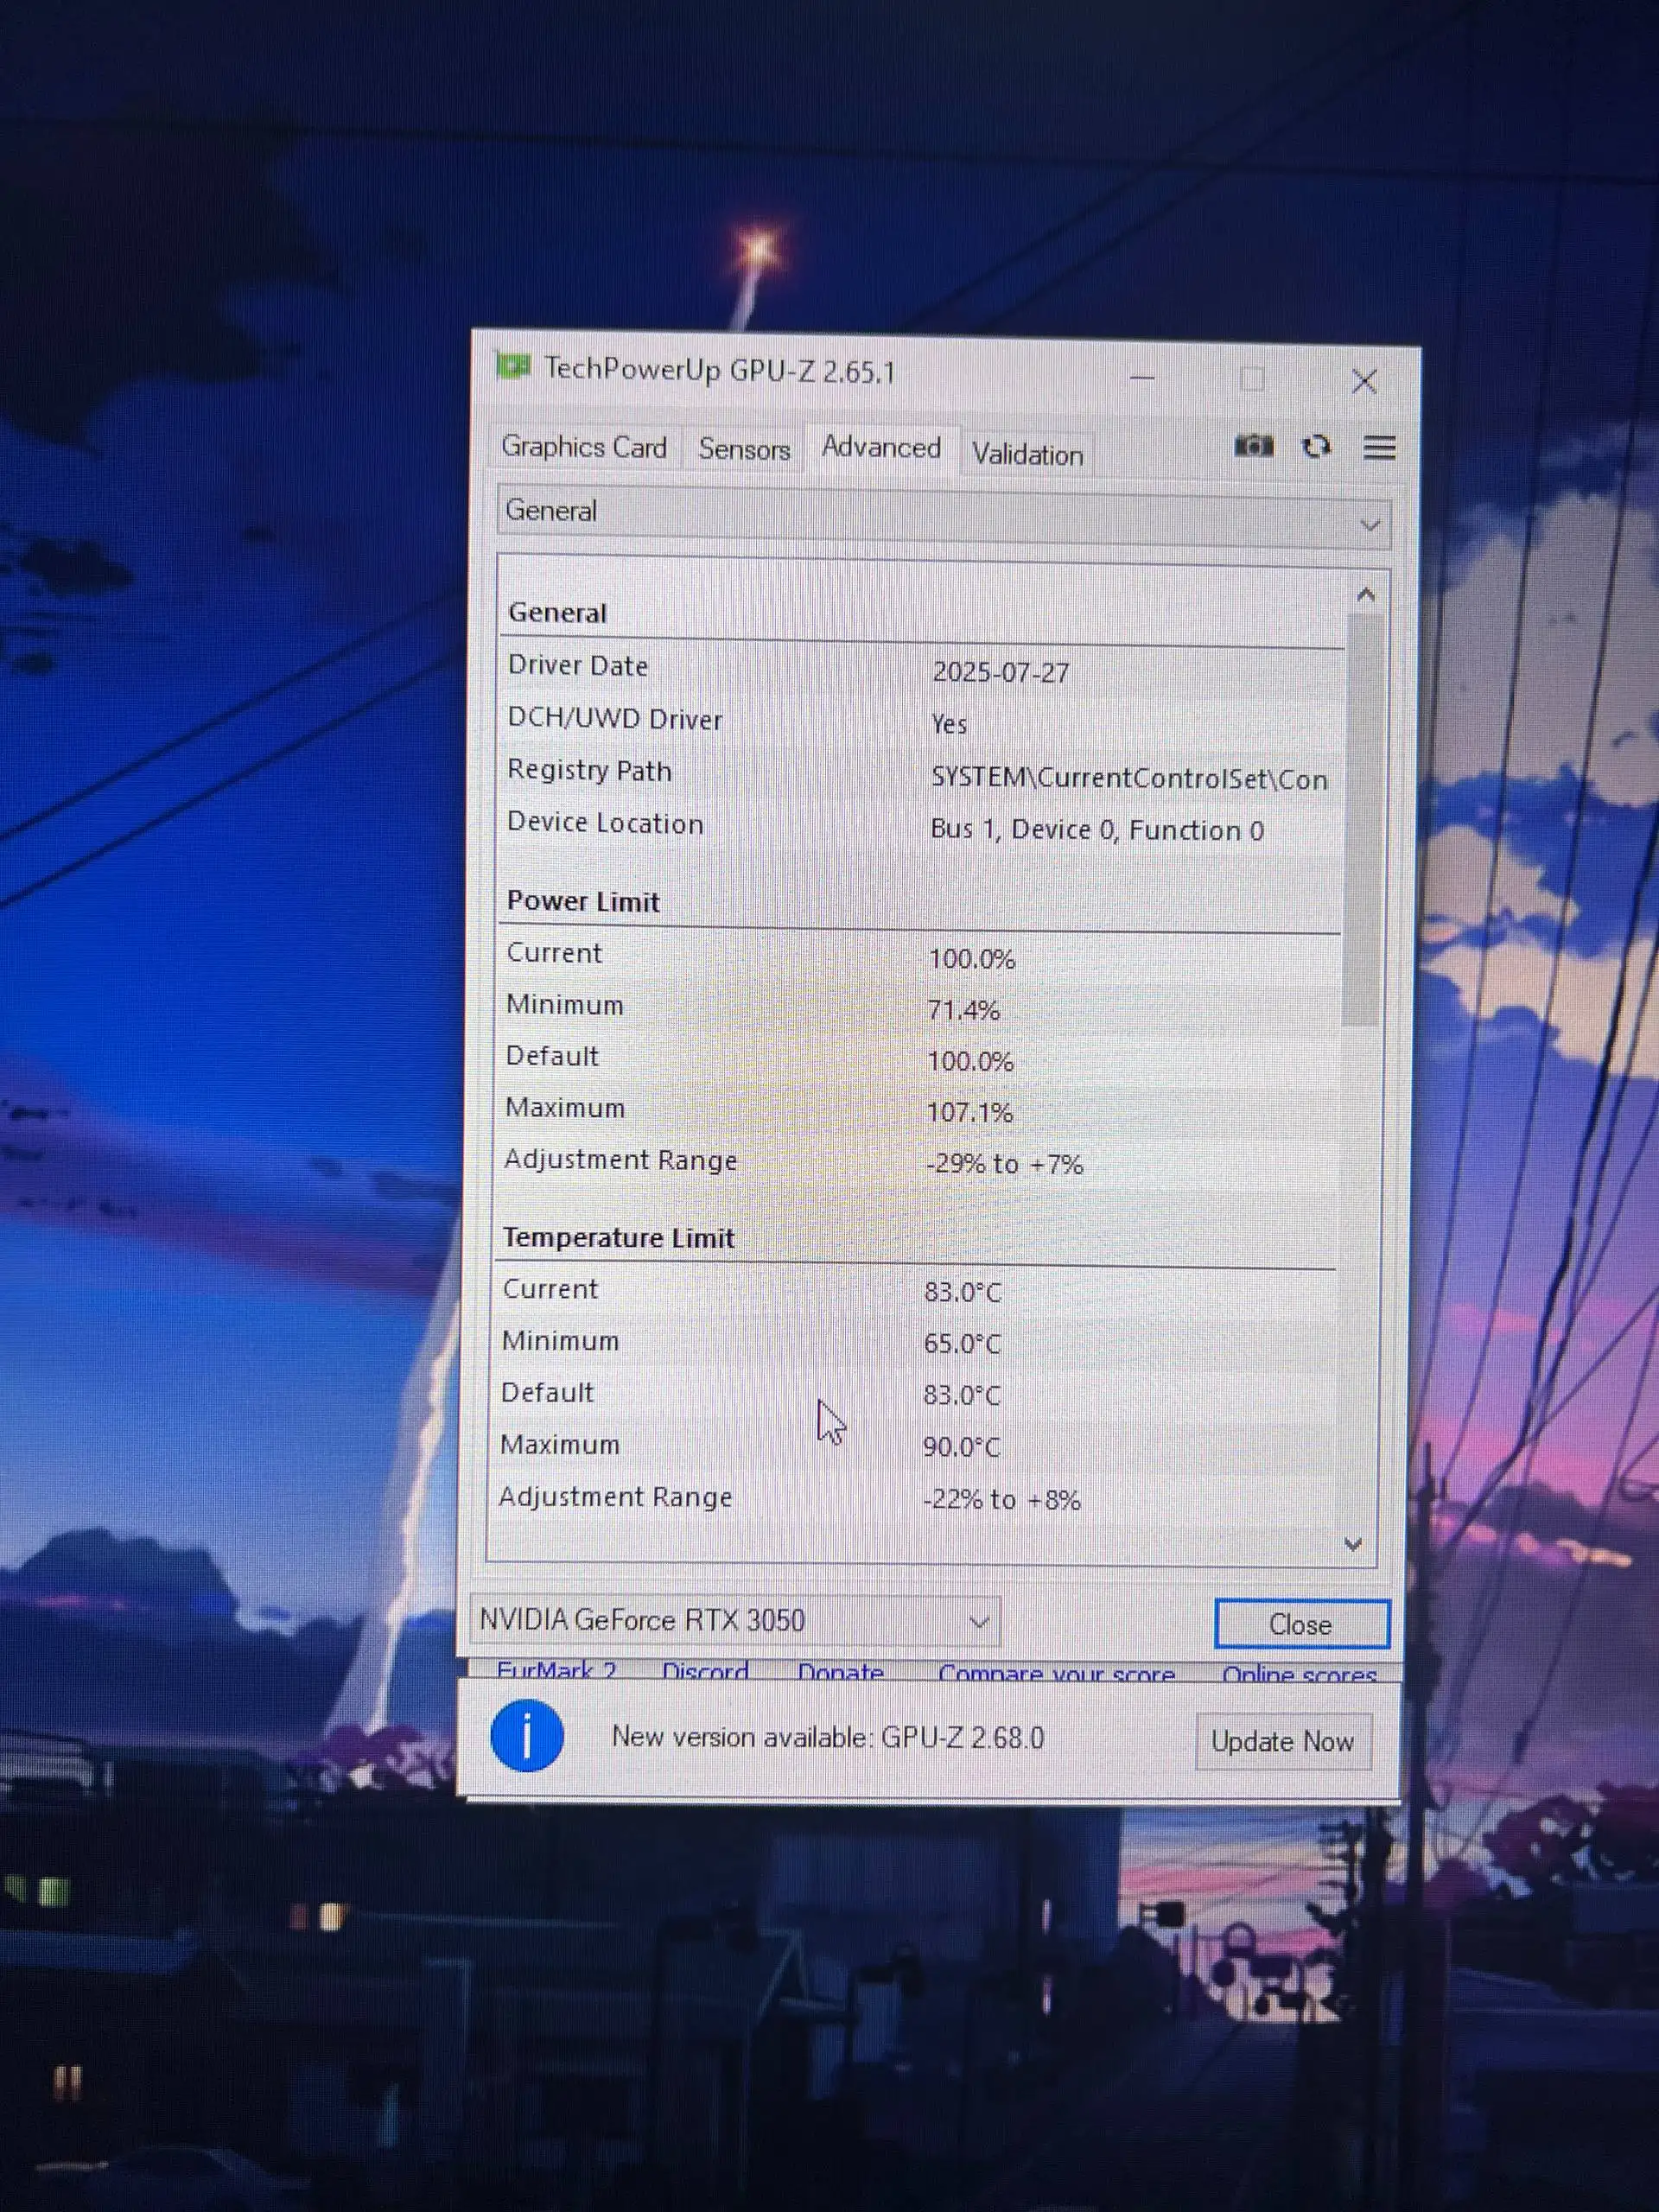Screen dimensions: 1659x2212
Task: Select the Temperature Limit Minimum value 65.0°C
Action: (x=962, y=1343)
